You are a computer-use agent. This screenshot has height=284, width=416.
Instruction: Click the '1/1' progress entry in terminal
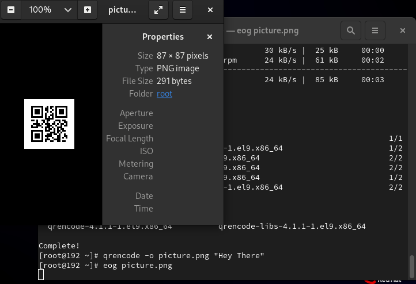396,139
